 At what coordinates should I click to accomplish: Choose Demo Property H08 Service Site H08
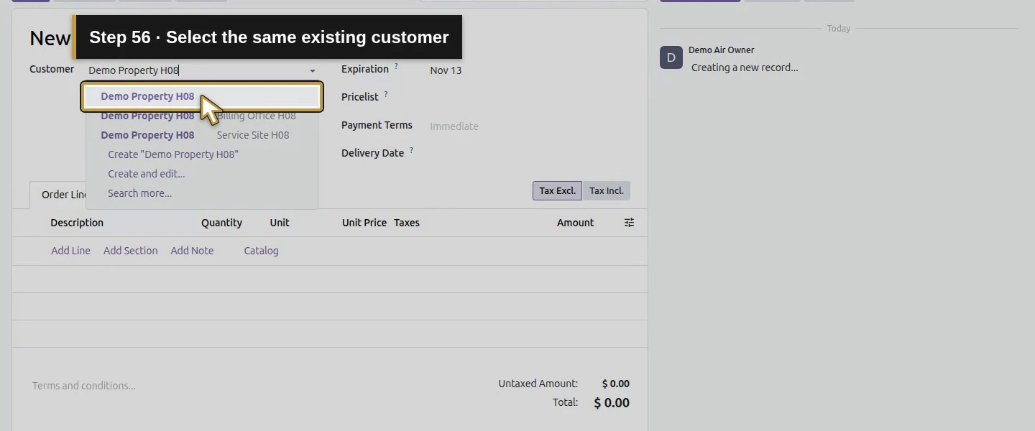click(x=202, y=135)
